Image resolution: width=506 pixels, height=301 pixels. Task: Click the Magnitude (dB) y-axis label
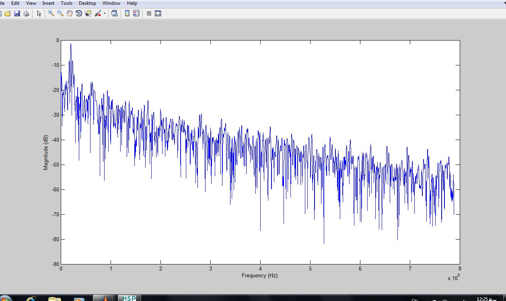pyautogui.click(x=46, y=153)
